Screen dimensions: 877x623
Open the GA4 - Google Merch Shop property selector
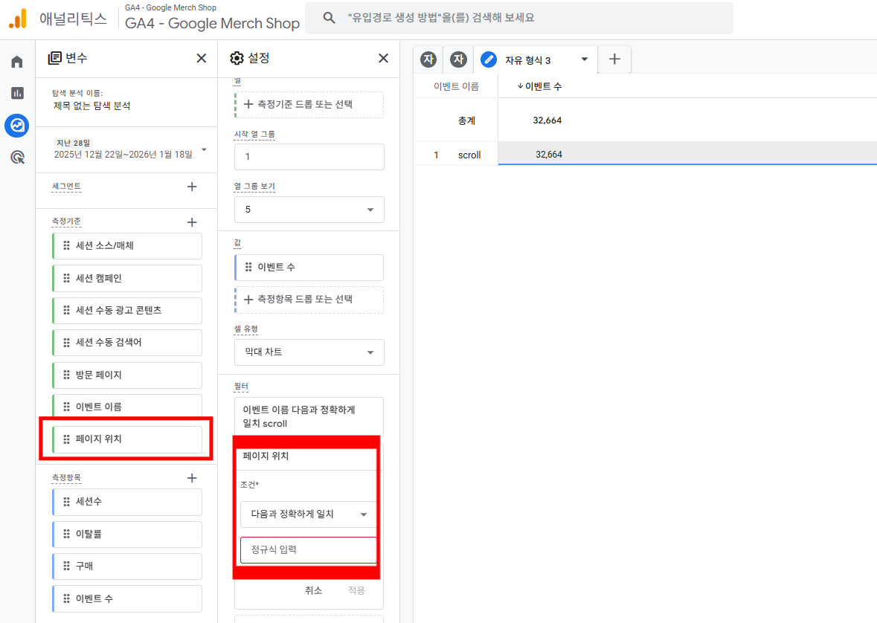point(212,18)
